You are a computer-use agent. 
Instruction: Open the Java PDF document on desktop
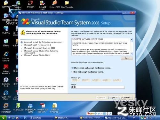tap(43, 108)
